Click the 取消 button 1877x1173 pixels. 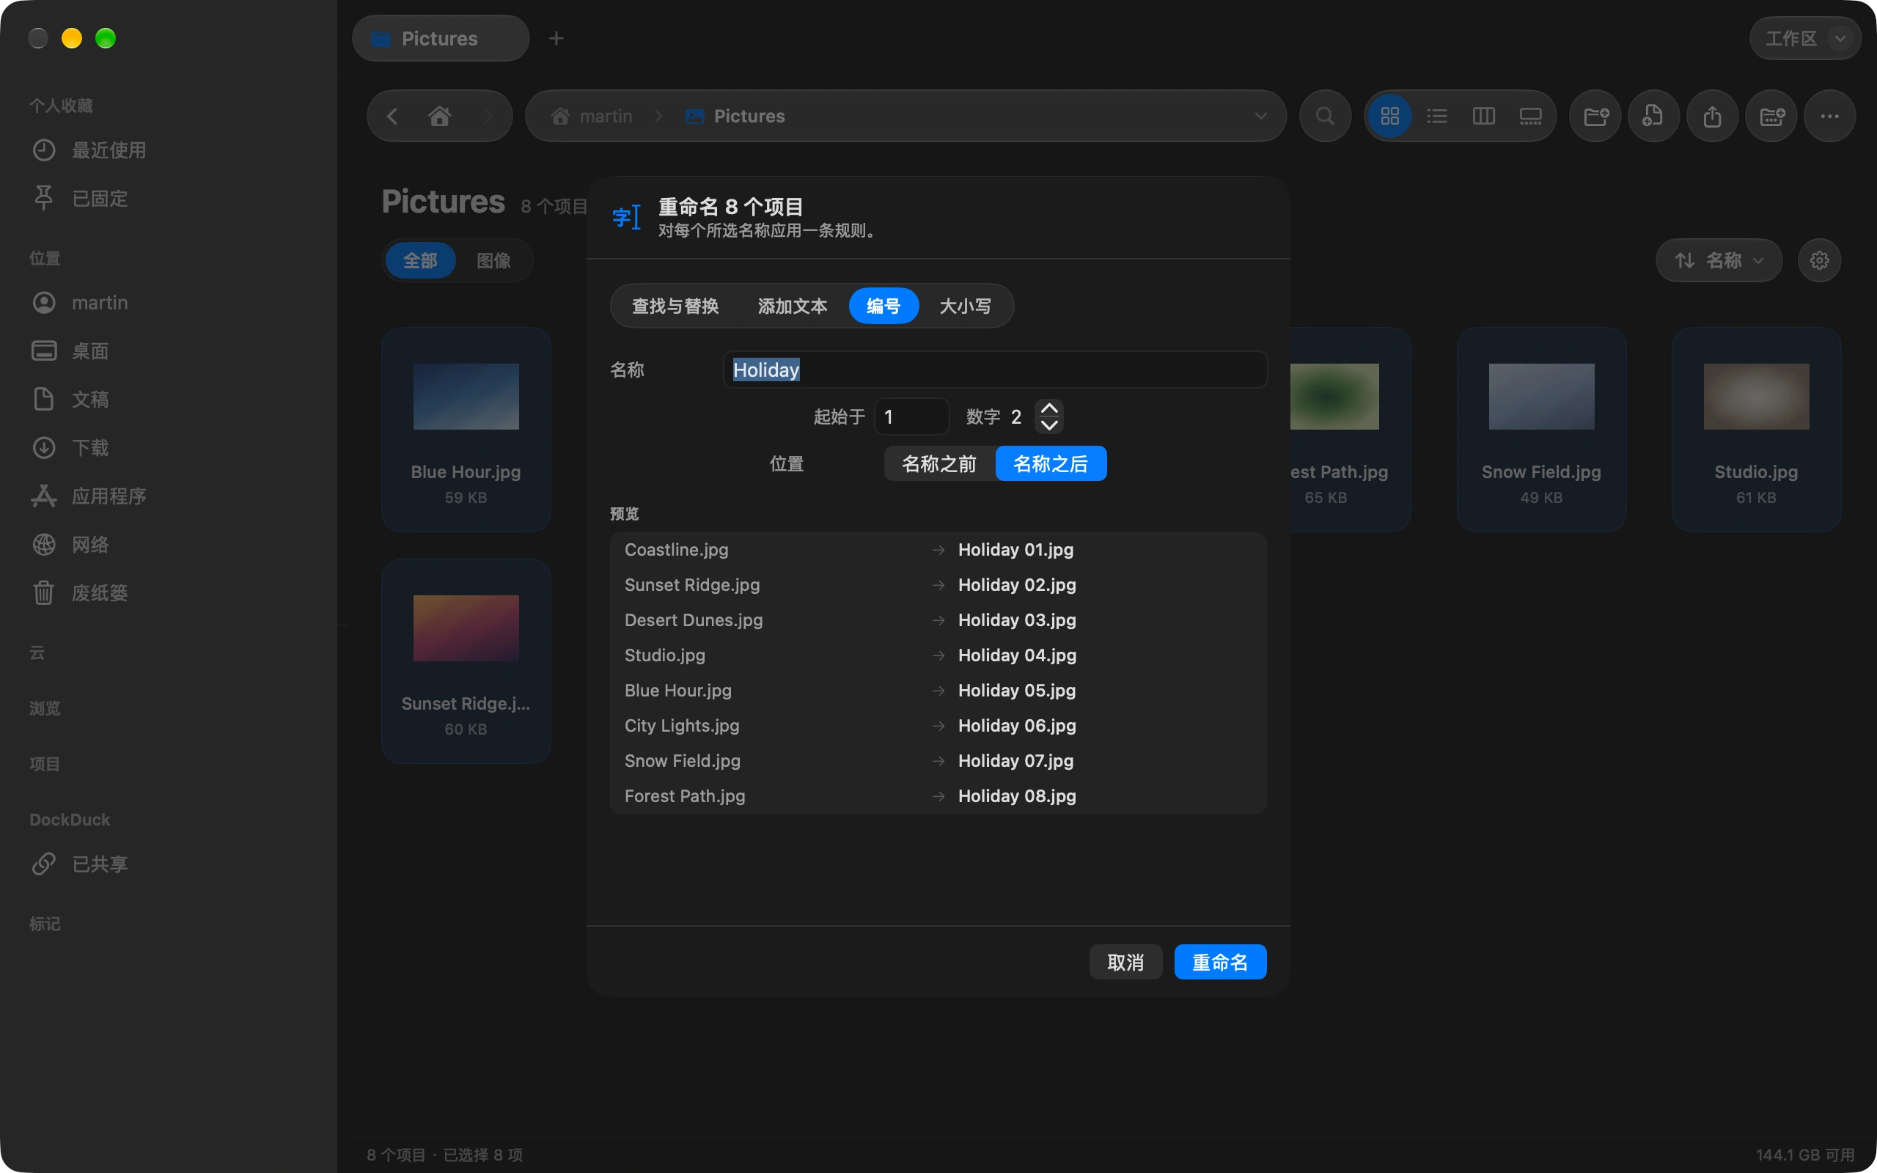(1125, 962)
